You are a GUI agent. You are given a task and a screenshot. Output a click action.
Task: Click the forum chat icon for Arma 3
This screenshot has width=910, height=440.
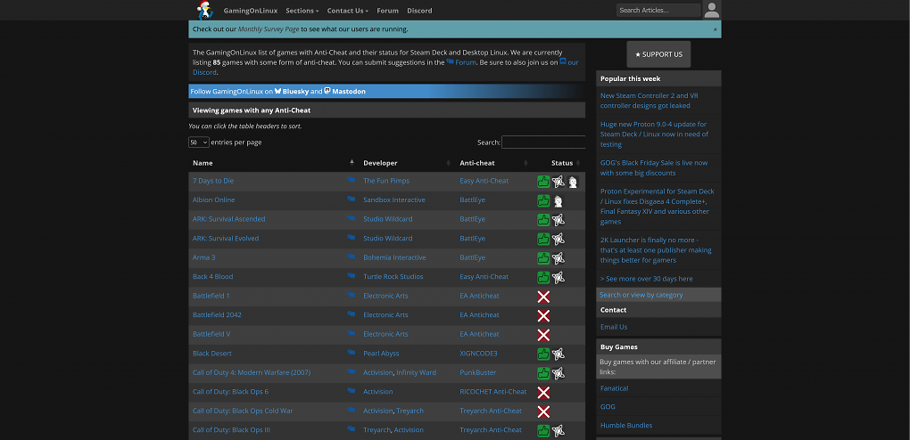352,257
